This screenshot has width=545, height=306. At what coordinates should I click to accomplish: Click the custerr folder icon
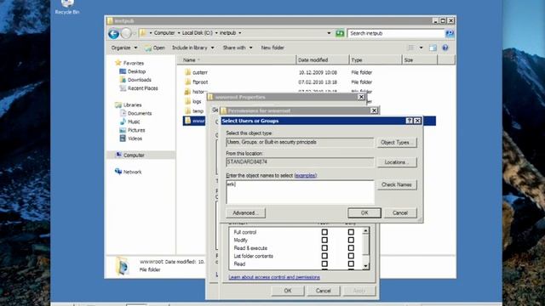click(187, 72)
